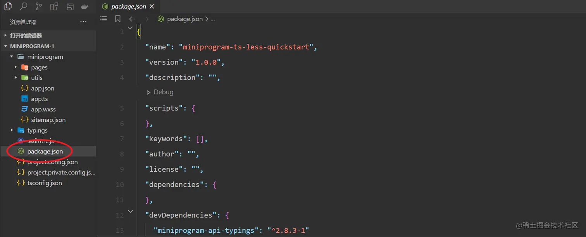Click the "miniprogram-ts-less-quickstart" value
Image resolution: width=586 pixels, height=237 pixels.
[246, 47]
